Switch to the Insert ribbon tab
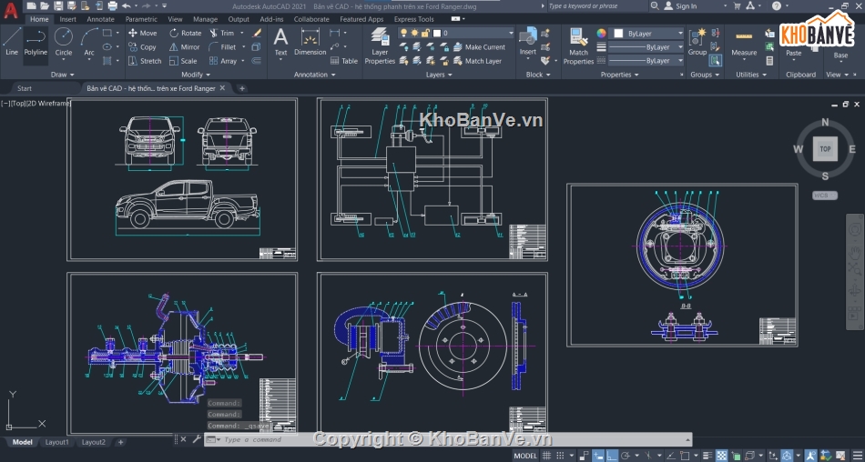The image size is (865, 462). [x=68, y=19]
